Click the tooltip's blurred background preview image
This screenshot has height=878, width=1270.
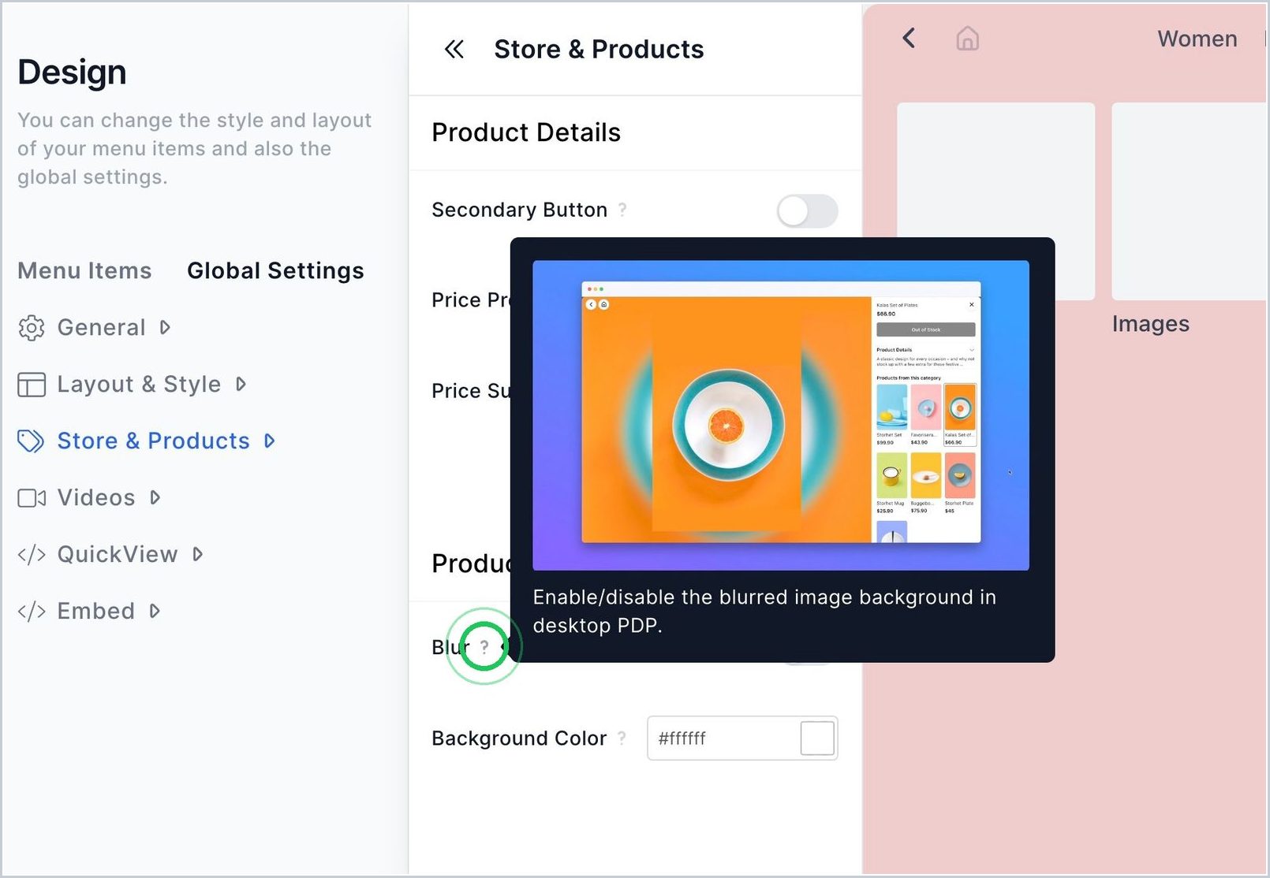coord(781,415)
